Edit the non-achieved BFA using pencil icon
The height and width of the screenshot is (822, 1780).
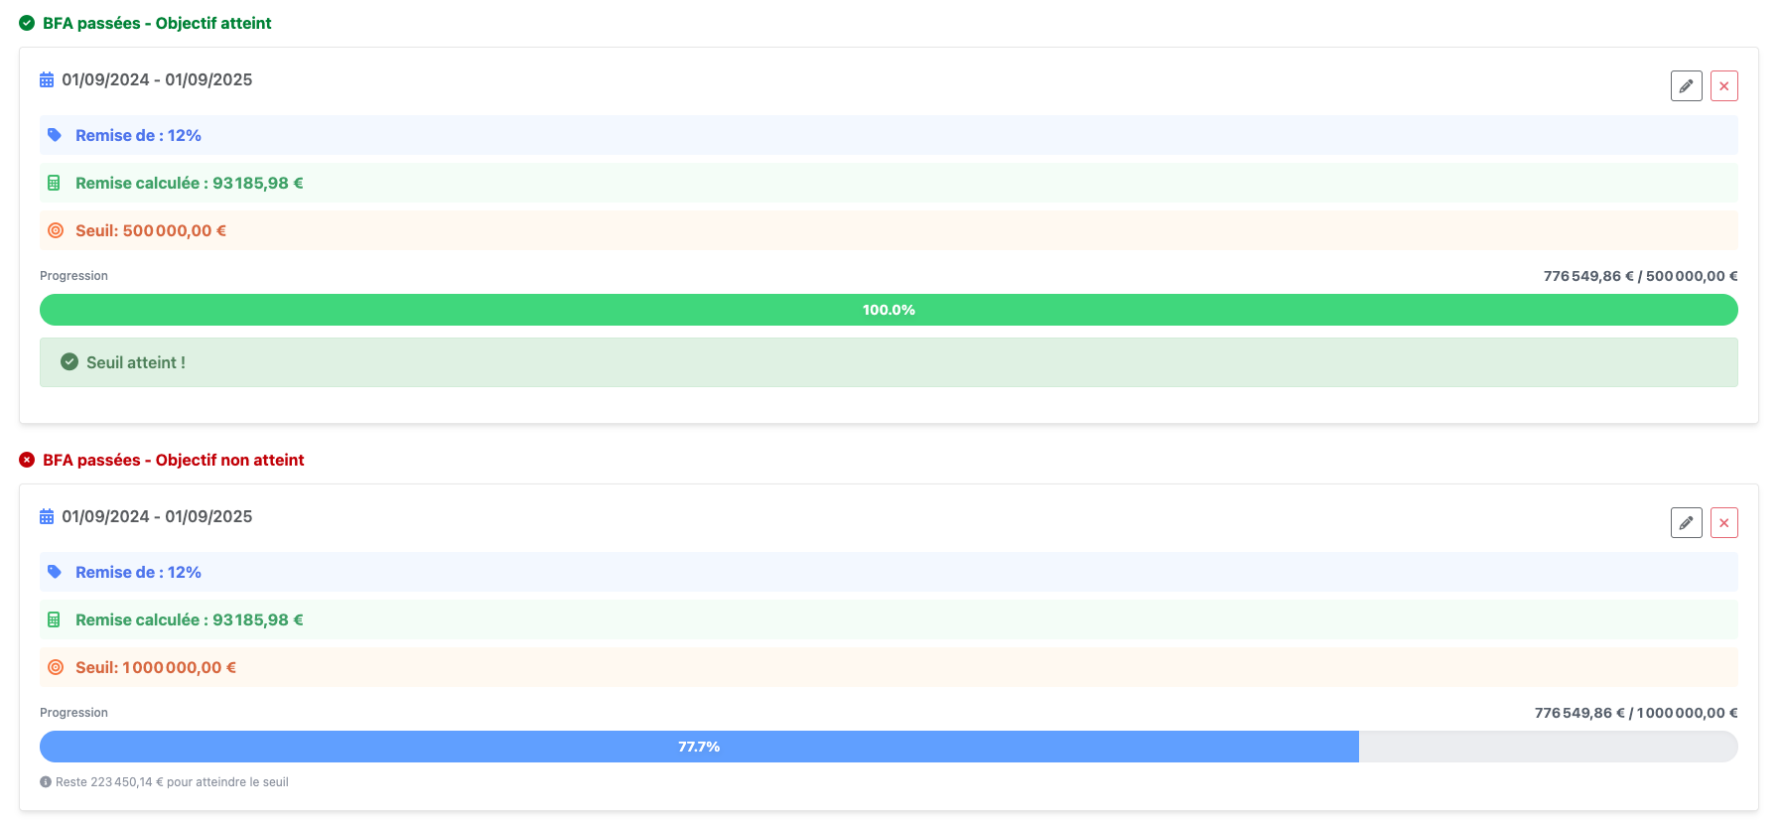(x=1686, y=523)
